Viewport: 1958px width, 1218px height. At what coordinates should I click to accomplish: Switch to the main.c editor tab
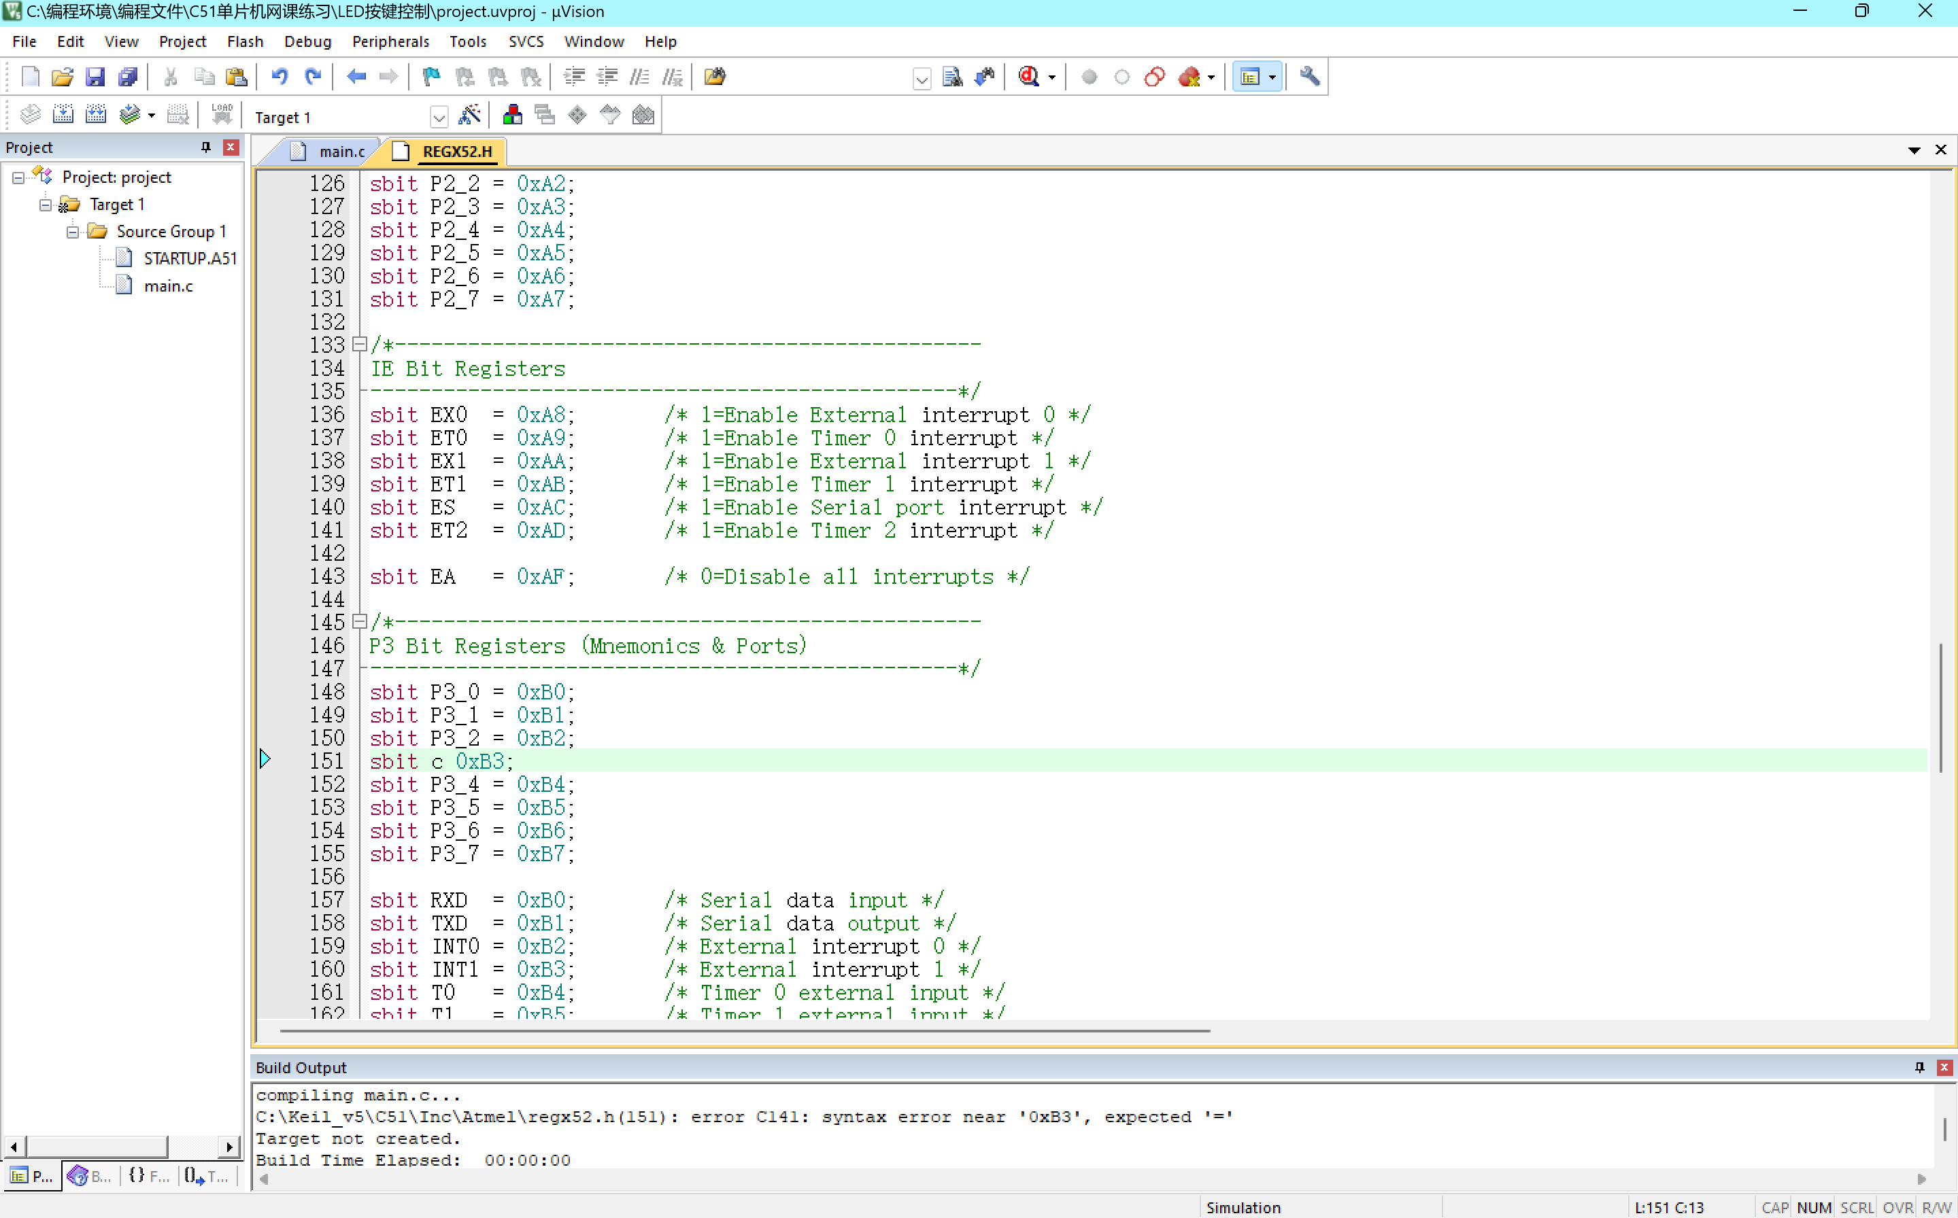(341, 152)
